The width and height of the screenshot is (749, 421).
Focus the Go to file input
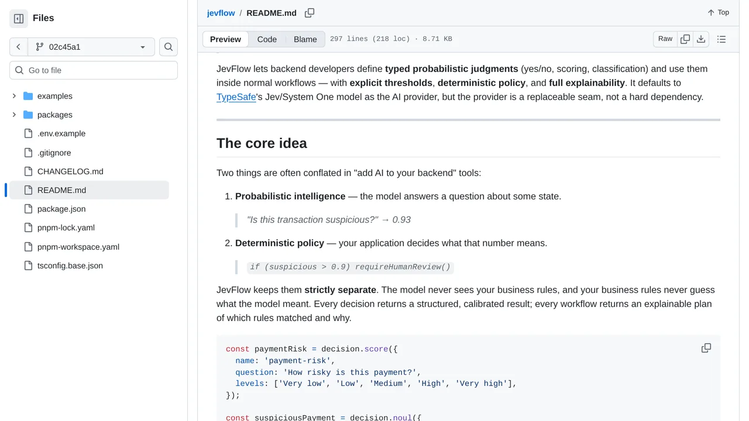[94, 70]
